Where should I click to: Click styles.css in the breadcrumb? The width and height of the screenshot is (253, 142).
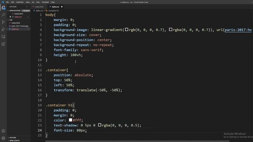pos(39,11)
